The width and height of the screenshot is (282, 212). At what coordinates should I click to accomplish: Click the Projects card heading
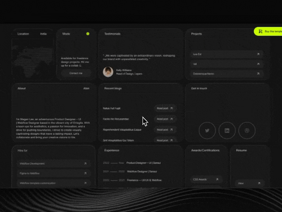[x=196, y=34]
